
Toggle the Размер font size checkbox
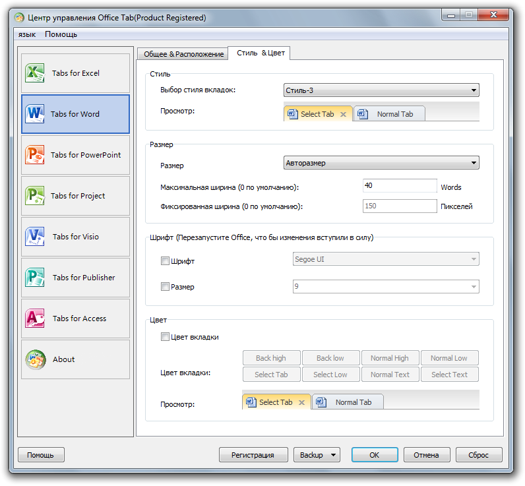click(166, 287)
